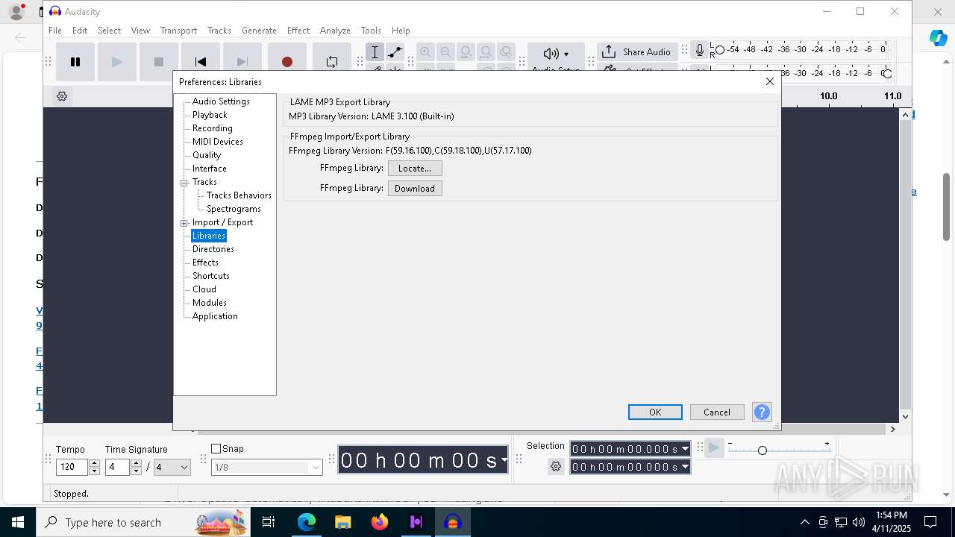Select Recording in preferences tree
This screenshot has height=537, width=955.
213,128
